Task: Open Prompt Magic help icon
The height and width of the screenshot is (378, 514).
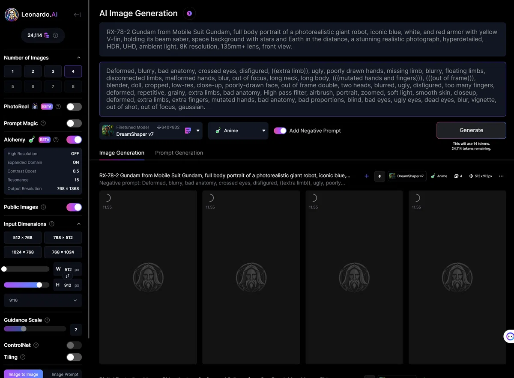Action: click(43, 123)
